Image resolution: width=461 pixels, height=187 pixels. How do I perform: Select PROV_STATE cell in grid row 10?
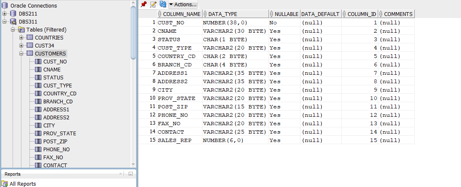click(179, 98)
